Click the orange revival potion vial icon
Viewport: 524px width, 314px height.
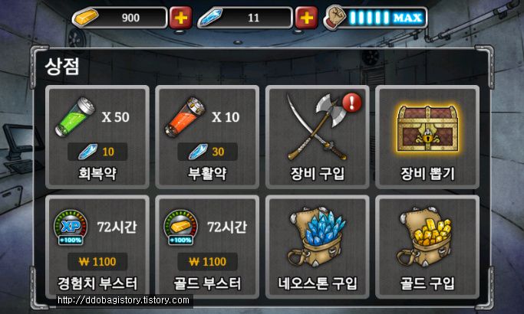185,116
